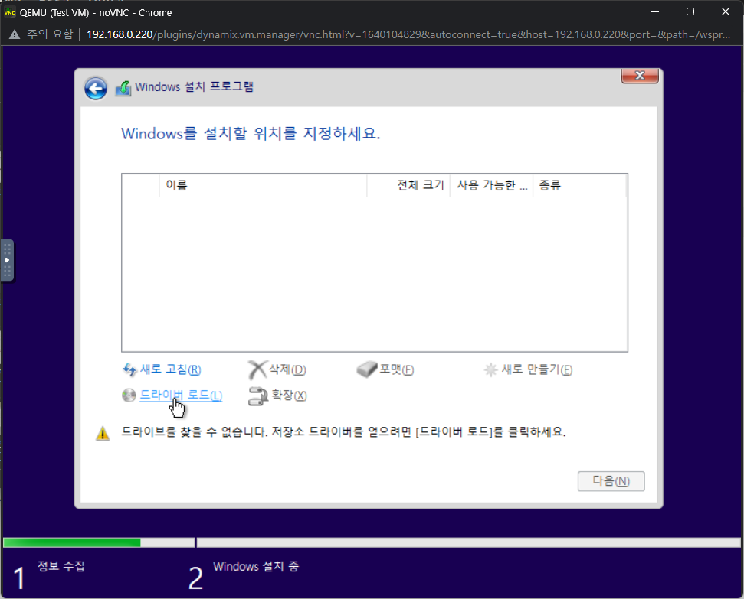Click the 주의 요함 security label

click(x=49, y=34)
